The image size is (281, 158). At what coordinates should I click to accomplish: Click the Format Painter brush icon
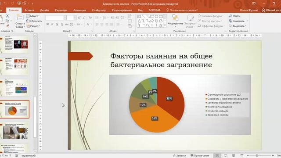(x=7, y=26)
